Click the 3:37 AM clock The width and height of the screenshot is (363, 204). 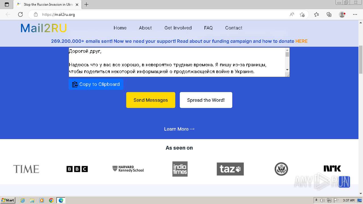pos(349,200)
